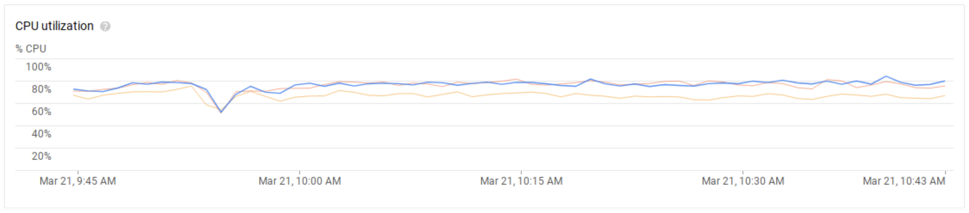Click the x-axis tick mark above 10:00 AM

[x=300, y=172]
